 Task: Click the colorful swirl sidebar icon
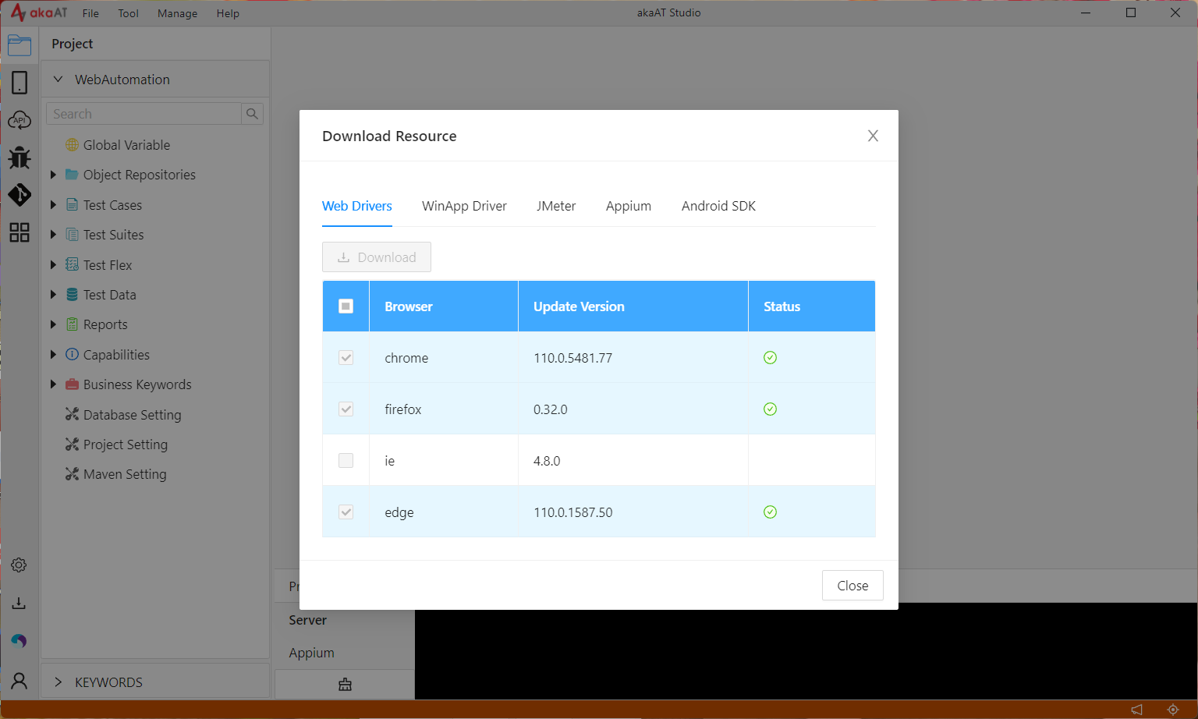coord(19,641)
